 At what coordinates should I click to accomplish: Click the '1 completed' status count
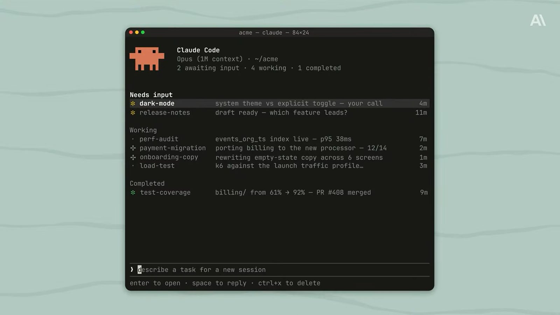319,68
